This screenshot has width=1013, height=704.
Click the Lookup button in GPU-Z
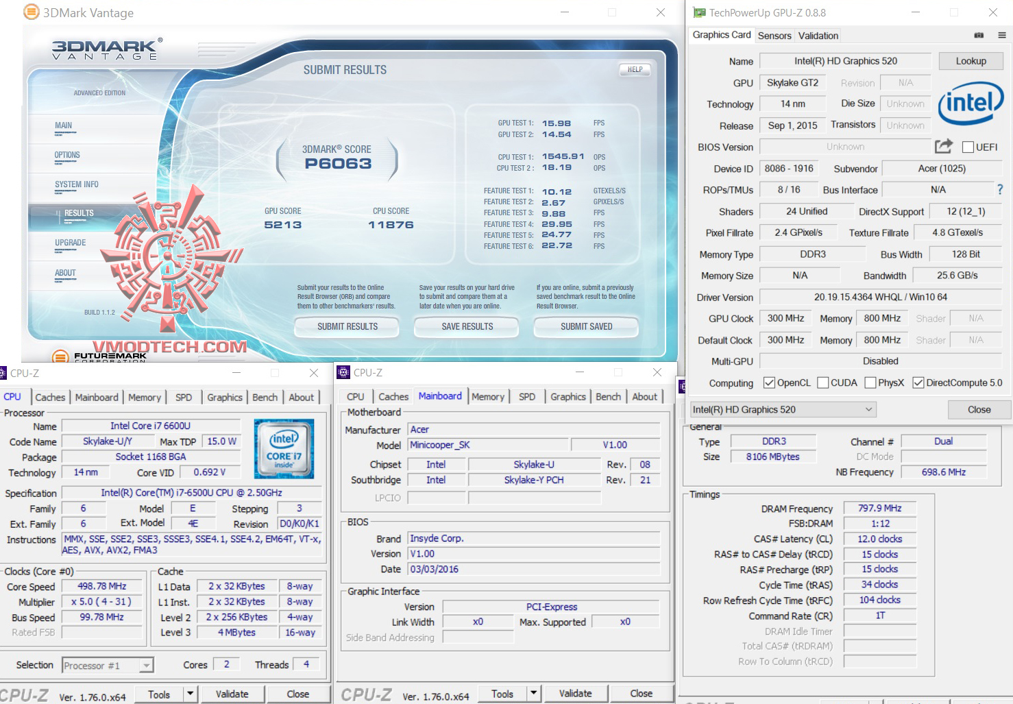coord(971,60)
